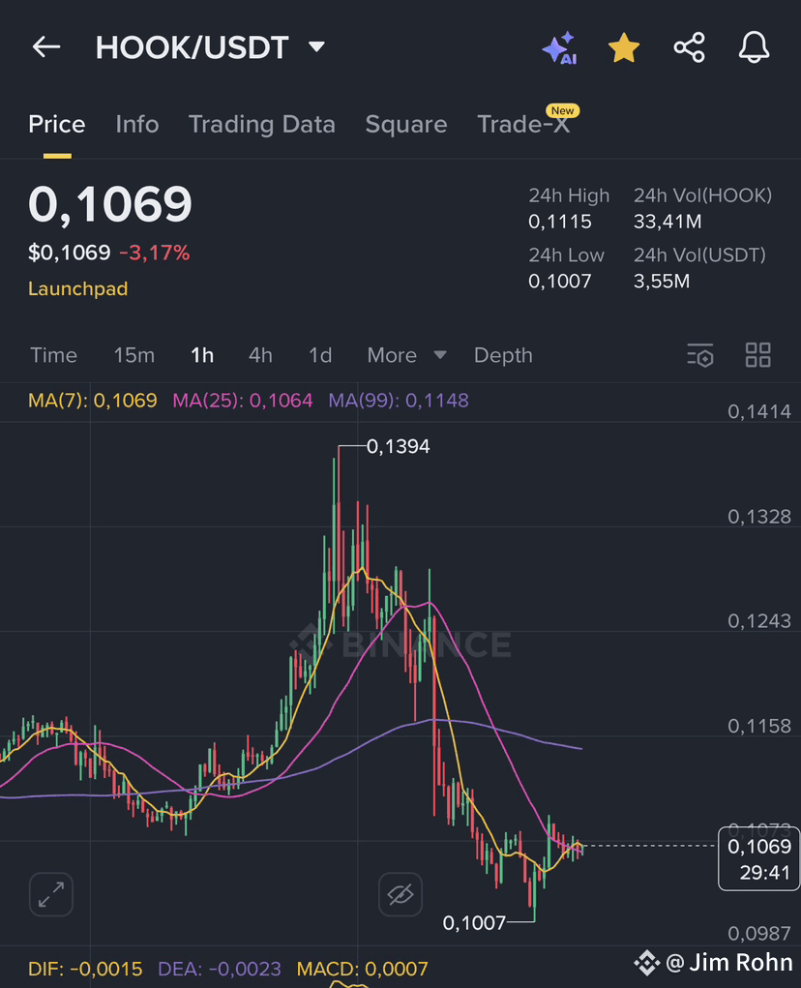801x988 pixels.
Task: Switch to the Square tab
Action: pyautogui.click(x=406, y=125)
